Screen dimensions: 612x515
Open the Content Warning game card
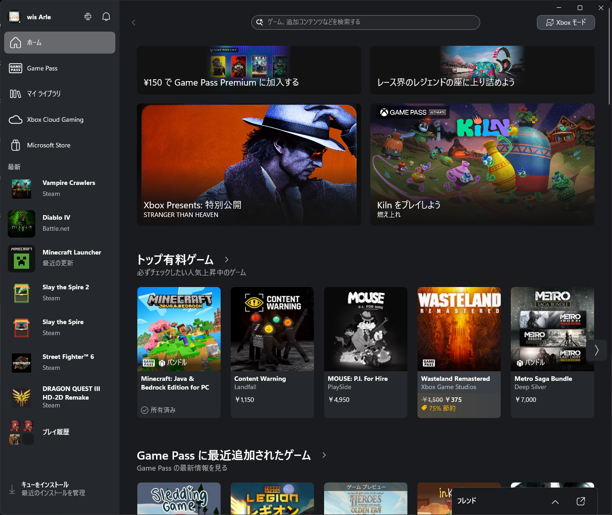[272, 352]
